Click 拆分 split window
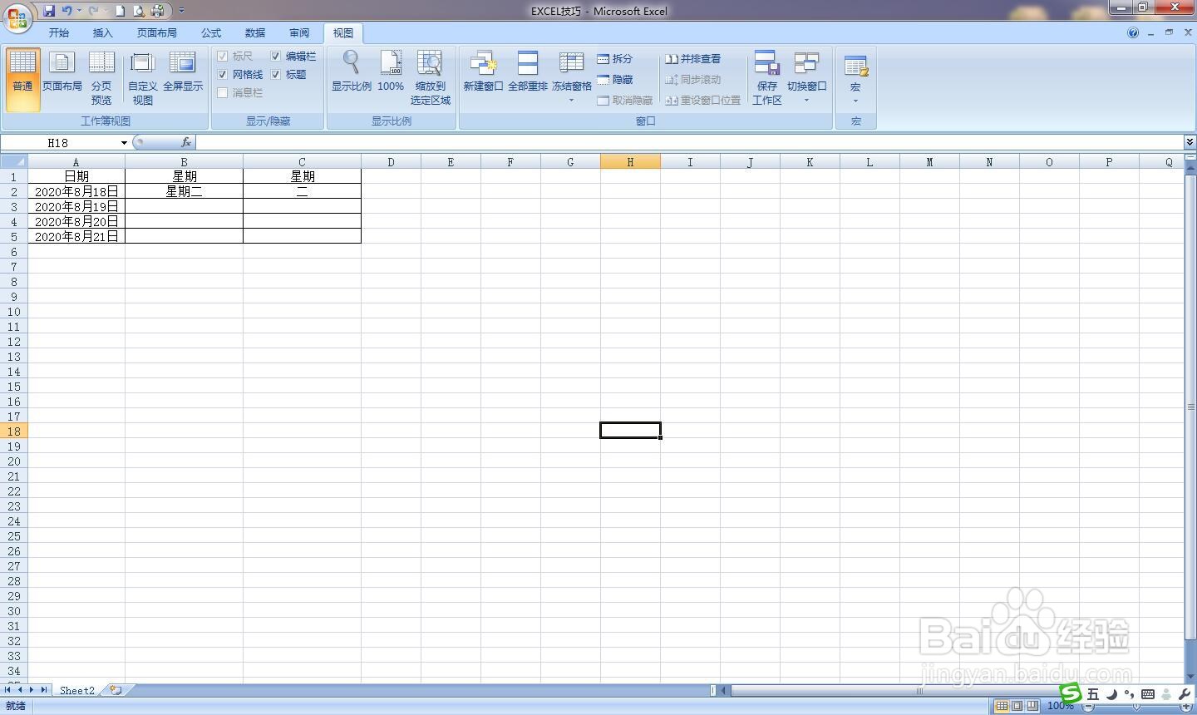Viewport: 1197px width, 715px height. pos(615,59)
